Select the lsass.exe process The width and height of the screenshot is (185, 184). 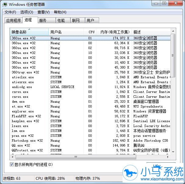pos(90,126)
